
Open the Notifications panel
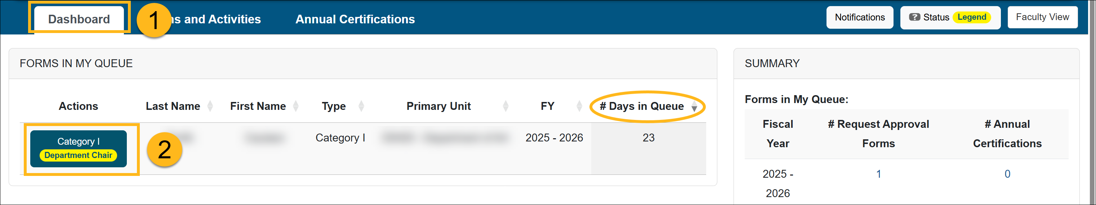pos(859,17)
